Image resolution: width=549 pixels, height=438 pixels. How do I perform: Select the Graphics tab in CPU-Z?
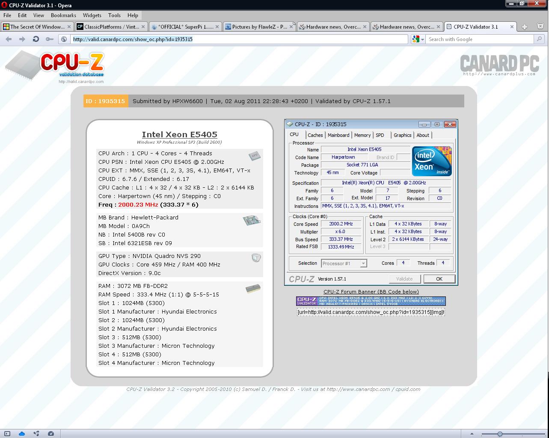pos(403,135)
